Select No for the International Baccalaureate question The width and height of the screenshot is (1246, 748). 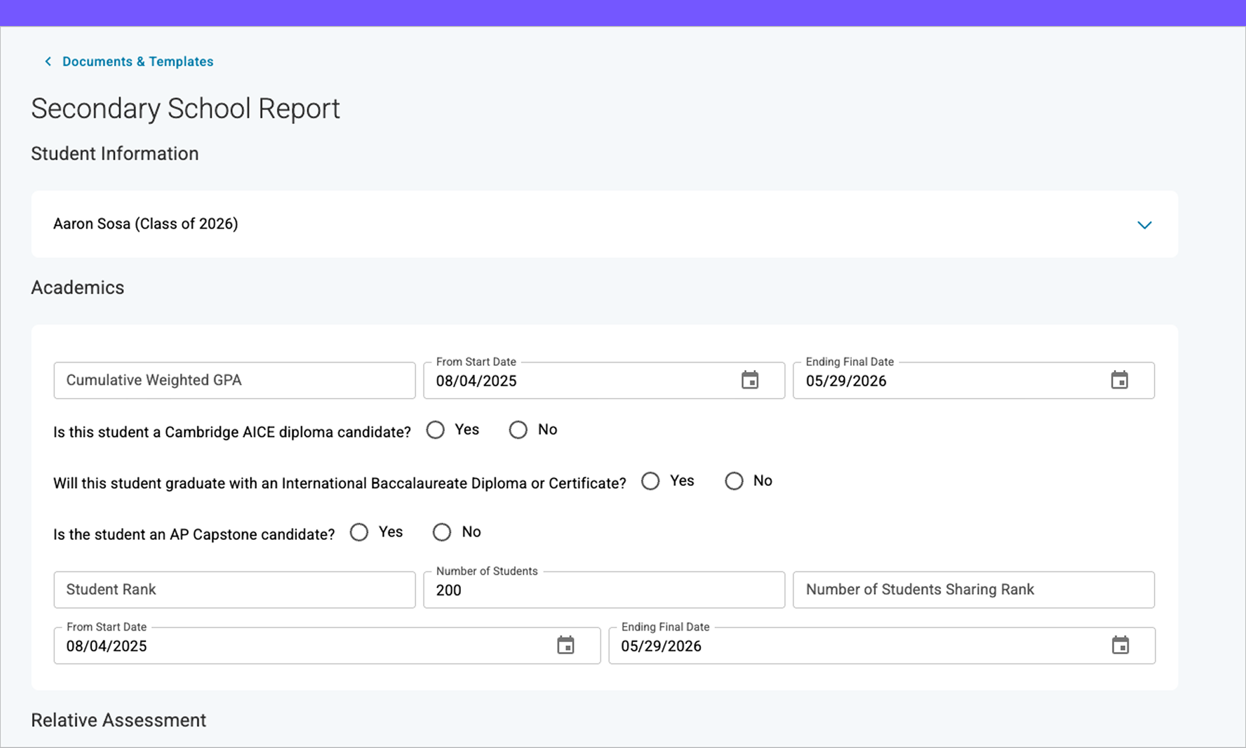pos(734,481)
